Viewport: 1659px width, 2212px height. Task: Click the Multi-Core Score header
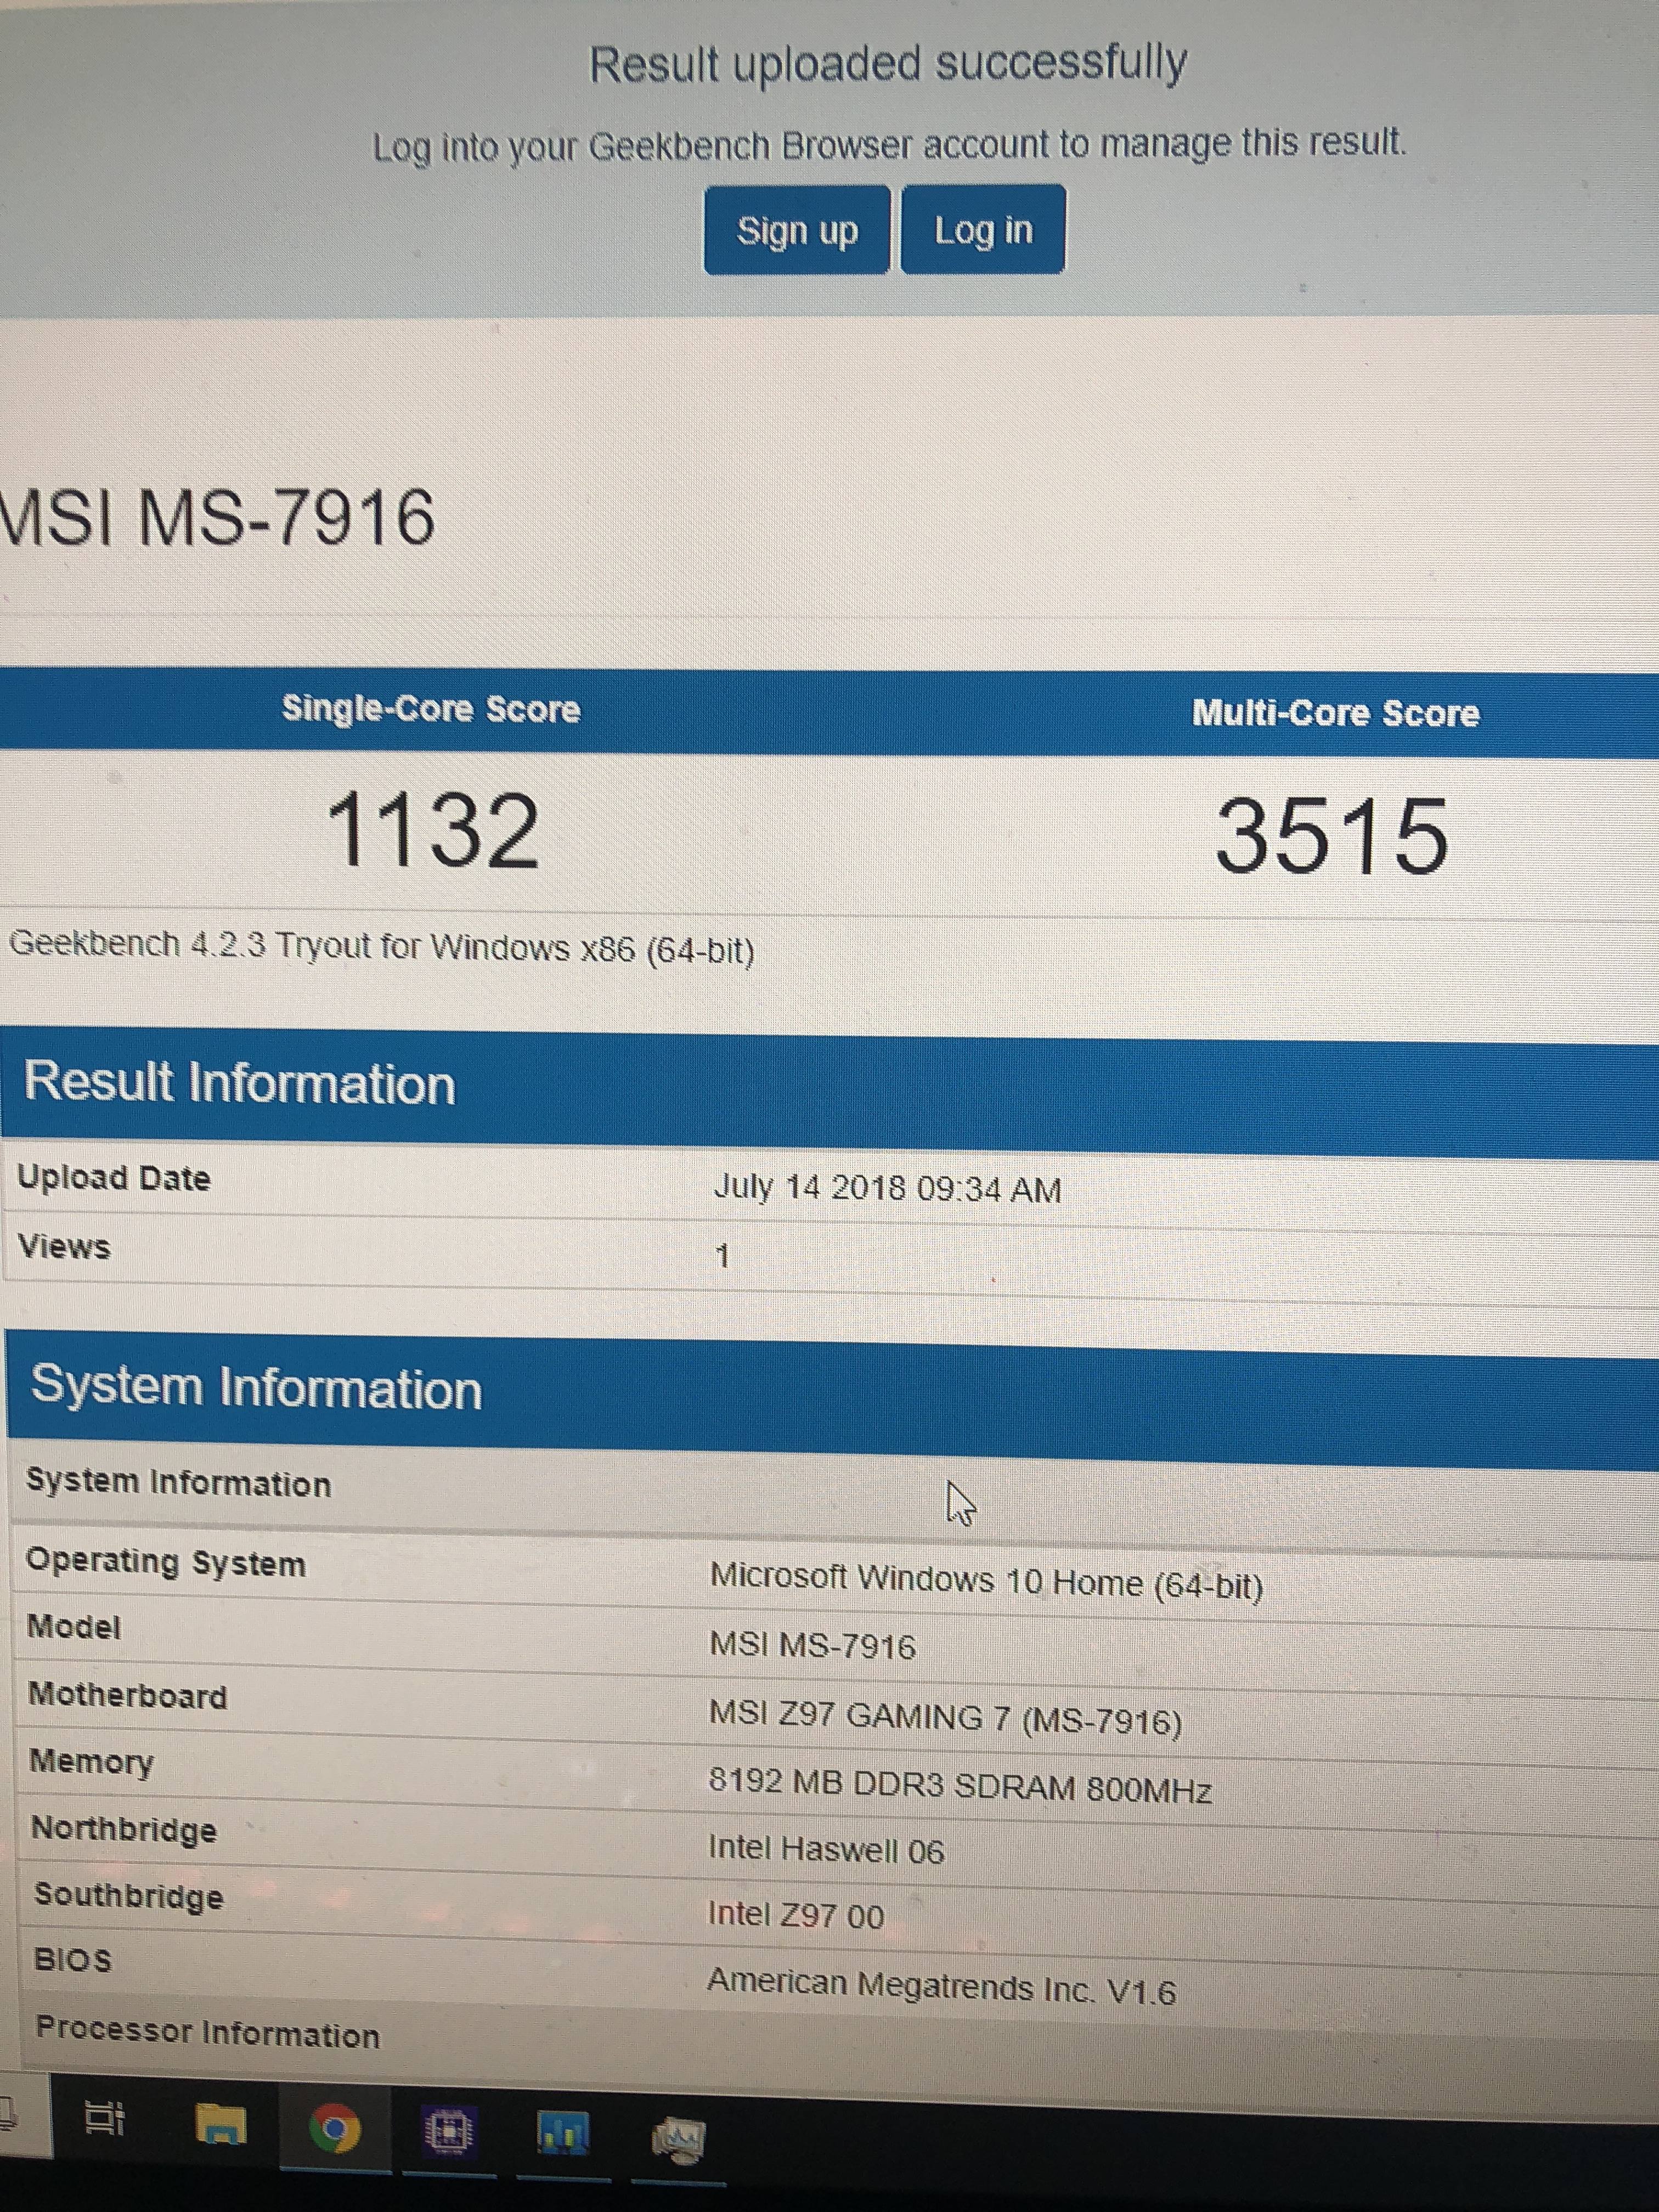(1335, 713)
